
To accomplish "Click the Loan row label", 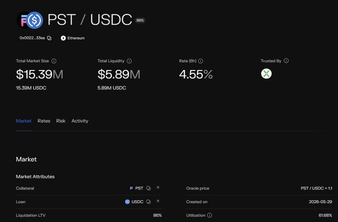I will [21, 202].
